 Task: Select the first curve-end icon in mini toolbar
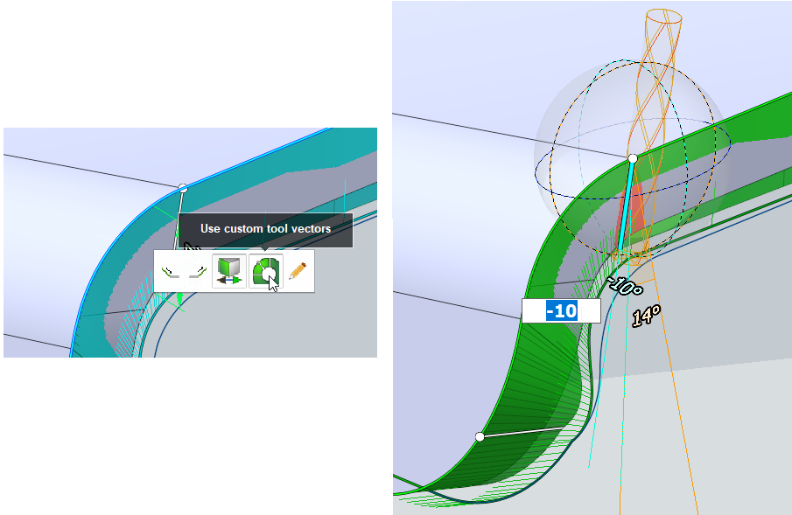click(170, 272)
